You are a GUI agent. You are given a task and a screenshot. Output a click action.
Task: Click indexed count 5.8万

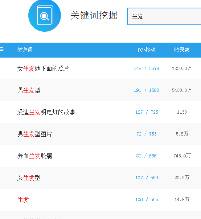182,134
